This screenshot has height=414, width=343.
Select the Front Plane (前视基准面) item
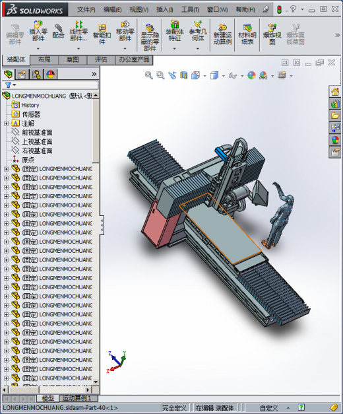[x=37, y=133]
